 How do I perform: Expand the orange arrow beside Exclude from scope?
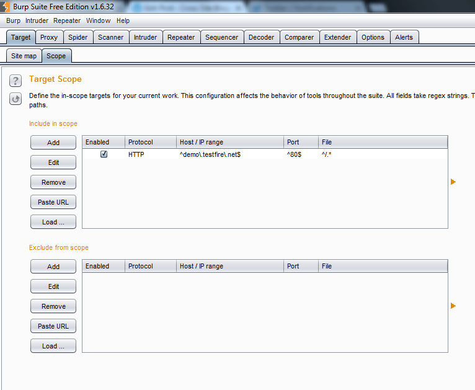coord(453,306)
